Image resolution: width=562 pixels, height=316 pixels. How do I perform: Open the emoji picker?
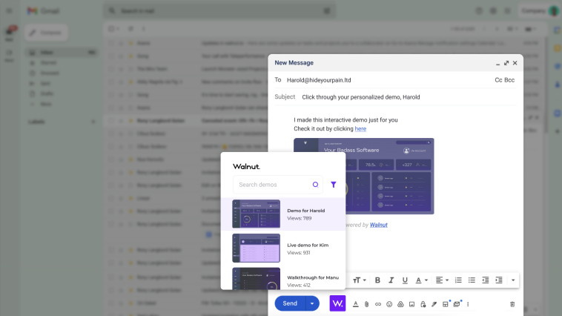coord(389,304)
